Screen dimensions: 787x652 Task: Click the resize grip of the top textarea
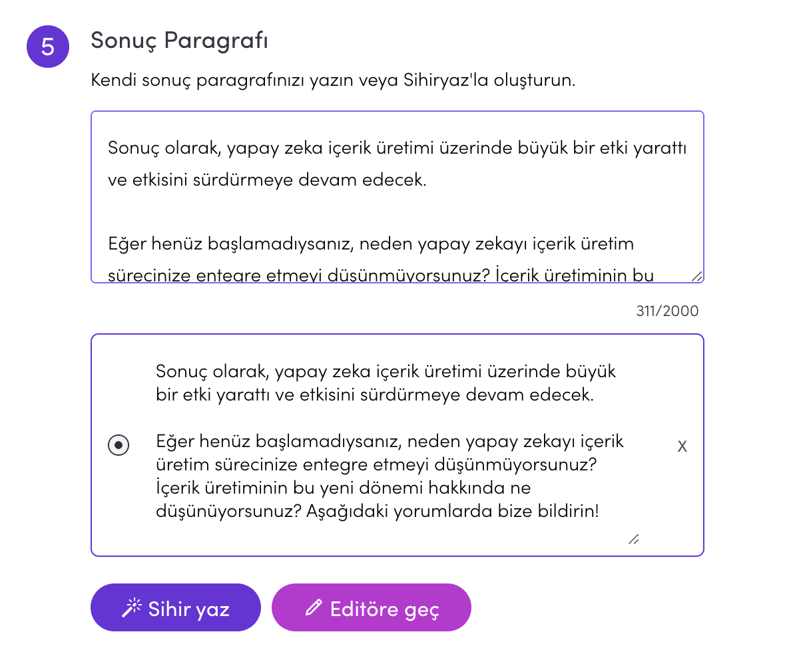(x=696, y=276)
